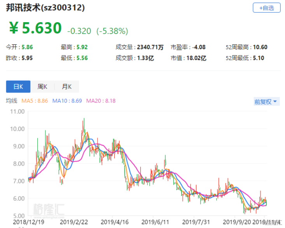Click the 2018/12/19 date axis label
This screenshot has width=285, height=228.
[x=28, y=222]
